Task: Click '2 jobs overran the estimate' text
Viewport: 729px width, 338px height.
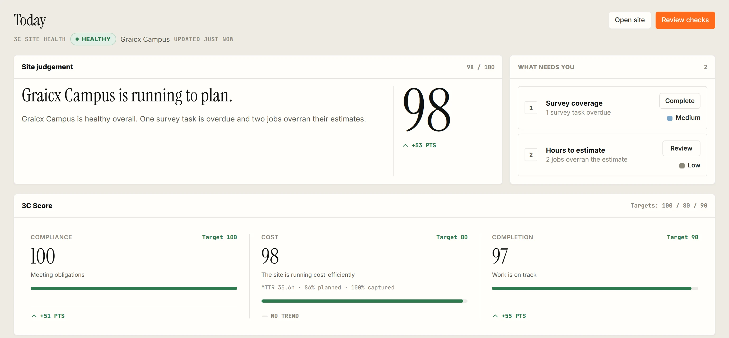Action: point(586,159)
